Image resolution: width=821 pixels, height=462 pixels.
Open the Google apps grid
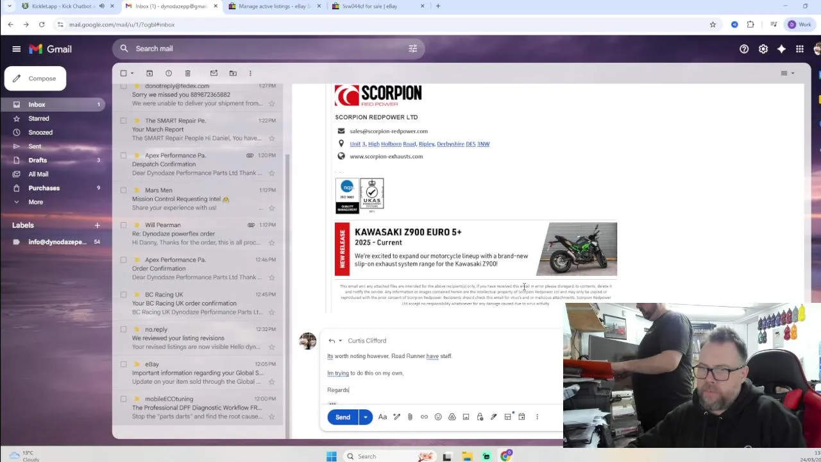[800, 49]
